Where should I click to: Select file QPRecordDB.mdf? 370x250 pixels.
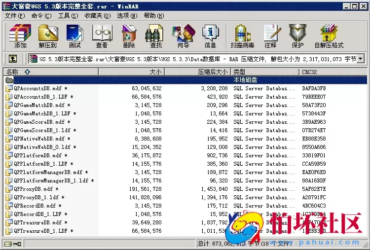(37, 206)
